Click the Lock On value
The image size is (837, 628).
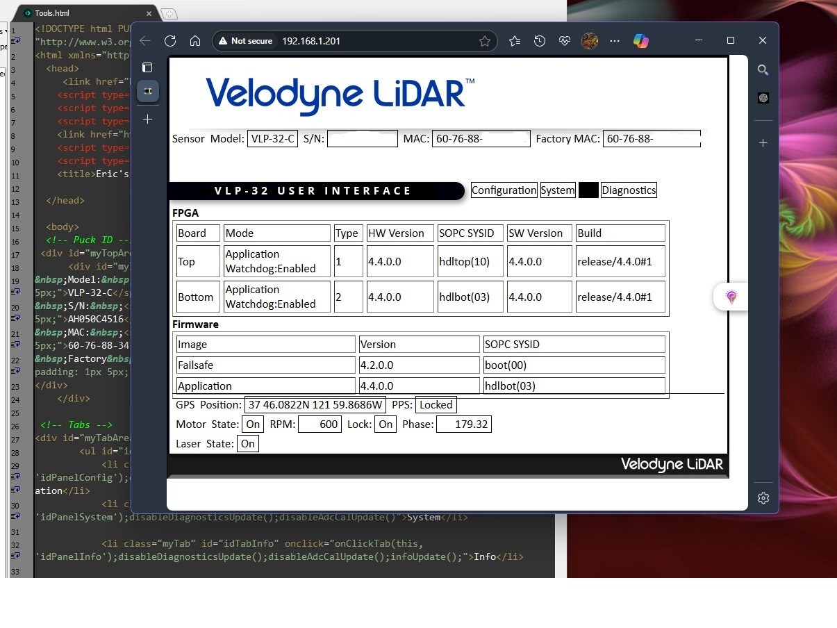(x=386, y=424)
